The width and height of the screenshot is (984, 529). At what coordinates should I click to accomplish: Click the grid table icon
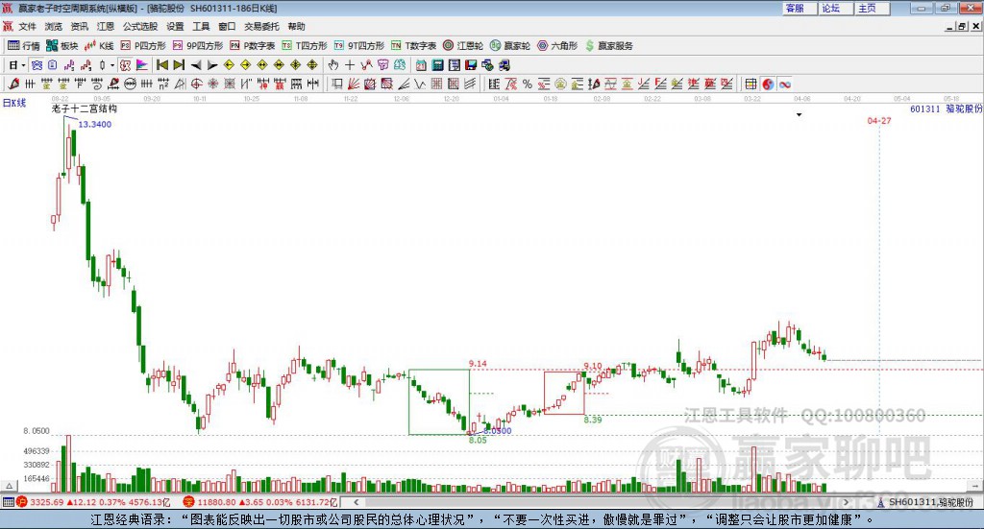[x=750, y=84]
